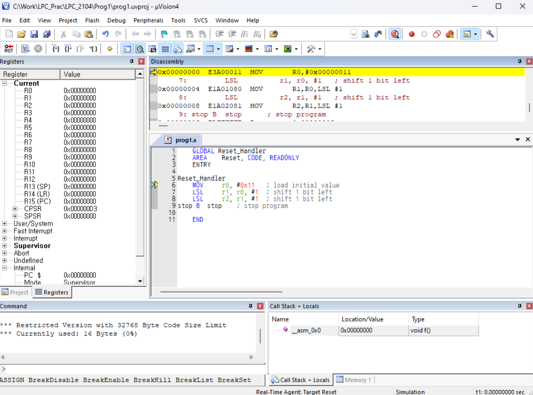The height and width of the screenshot is (395, 533).
Task: Click the Step Over icon
Action: pos(68,49)
